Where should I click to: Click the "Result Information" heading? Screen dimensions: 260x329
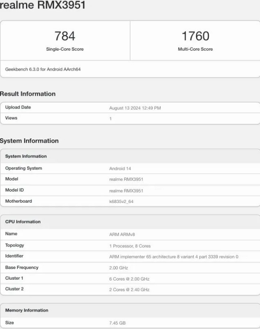pos(28,94)
